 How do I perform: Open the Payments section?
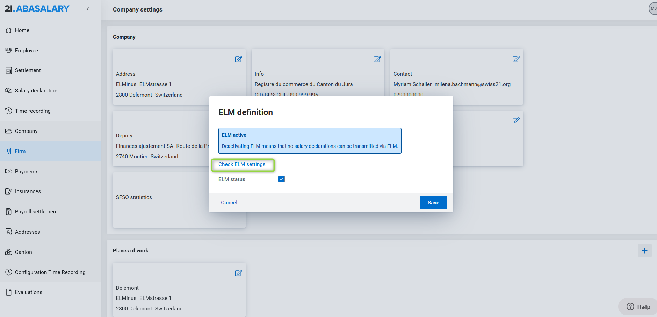point(27,171)
